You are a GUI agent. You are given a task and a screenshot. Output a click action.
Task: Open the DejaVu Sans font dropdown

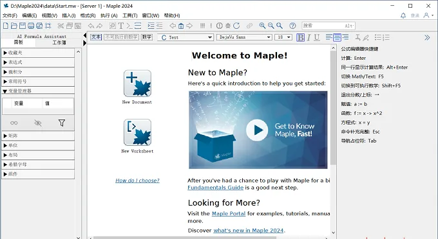(x=244, y=37)
